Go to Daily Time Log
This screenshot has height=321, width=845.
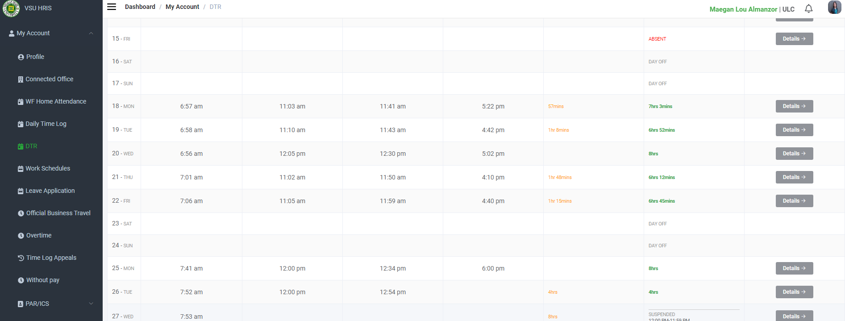tap(46, 124)
